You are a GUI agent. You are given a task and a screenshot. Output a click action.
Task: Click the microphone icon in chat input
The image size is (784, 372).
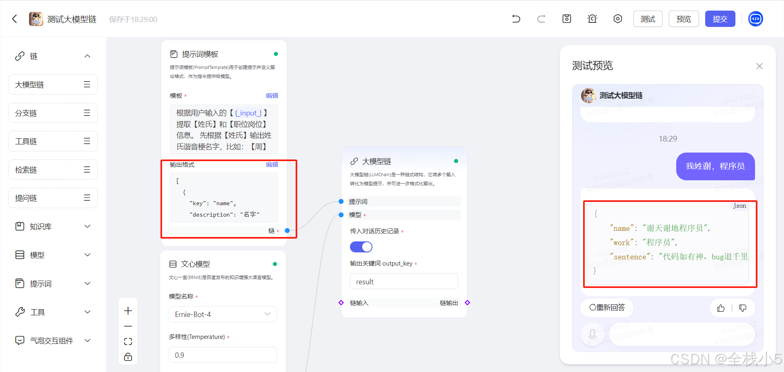coord(592,334)
